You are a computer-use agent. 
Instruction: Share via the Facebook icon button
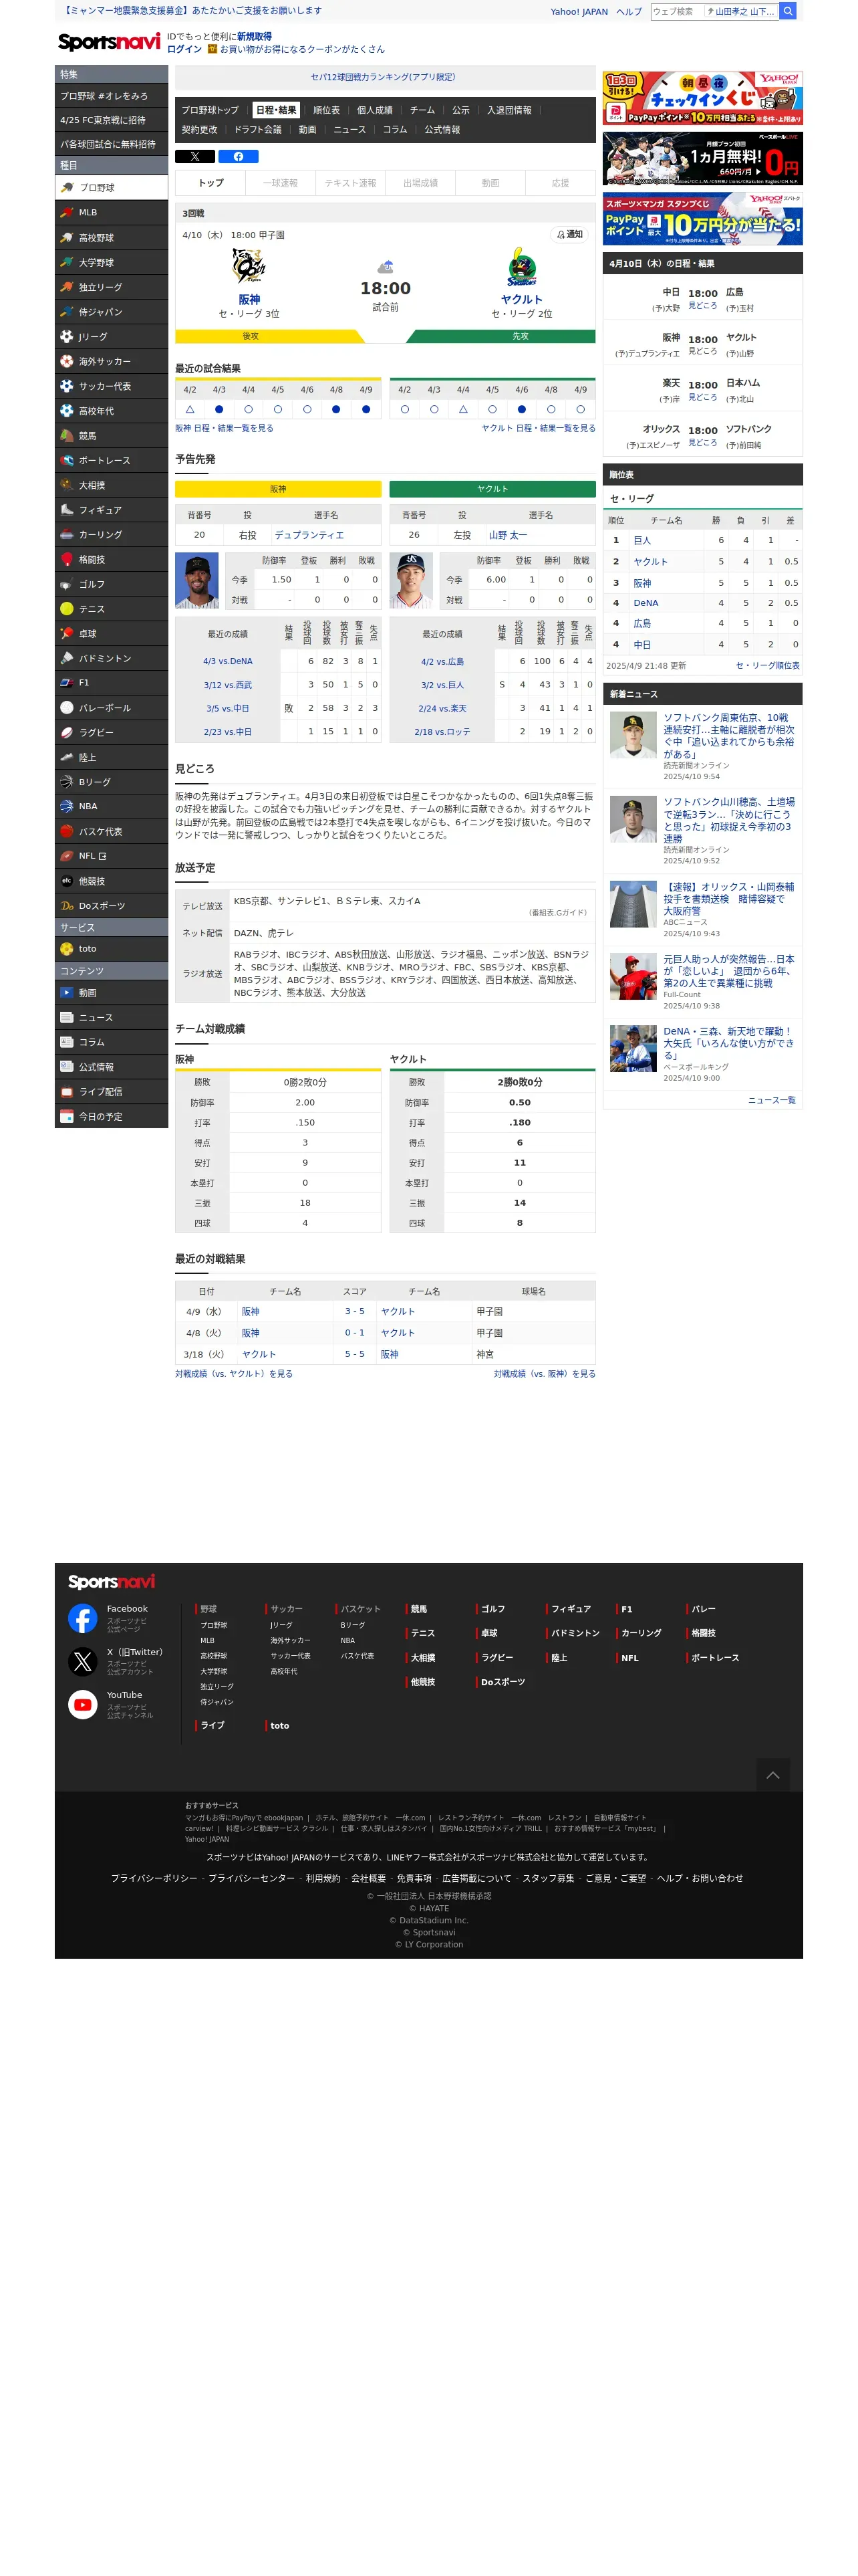click(239, 156)
